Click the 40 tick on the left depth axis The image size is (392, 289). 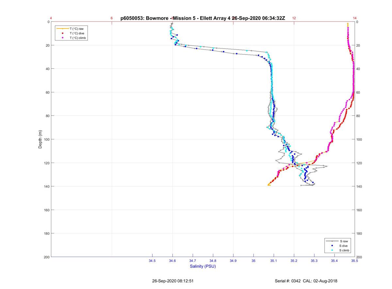[47, 69]
